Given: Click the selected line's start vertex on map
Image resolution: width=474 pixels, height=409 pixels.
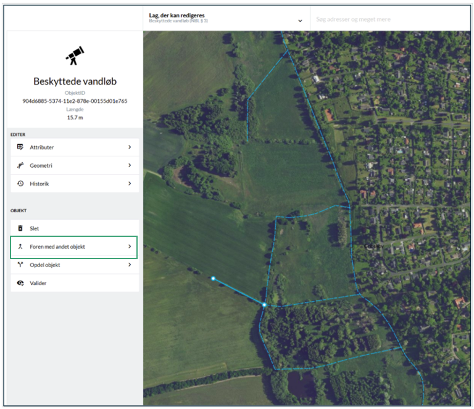Looking at the screenshot, I should (213, 278).
